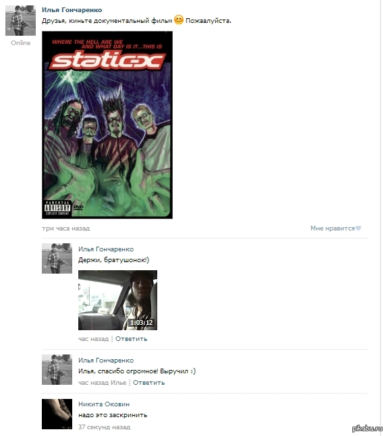Click the video duration label 1:03:12
This screenshot has height=436, width=386.
coord(142,323)
